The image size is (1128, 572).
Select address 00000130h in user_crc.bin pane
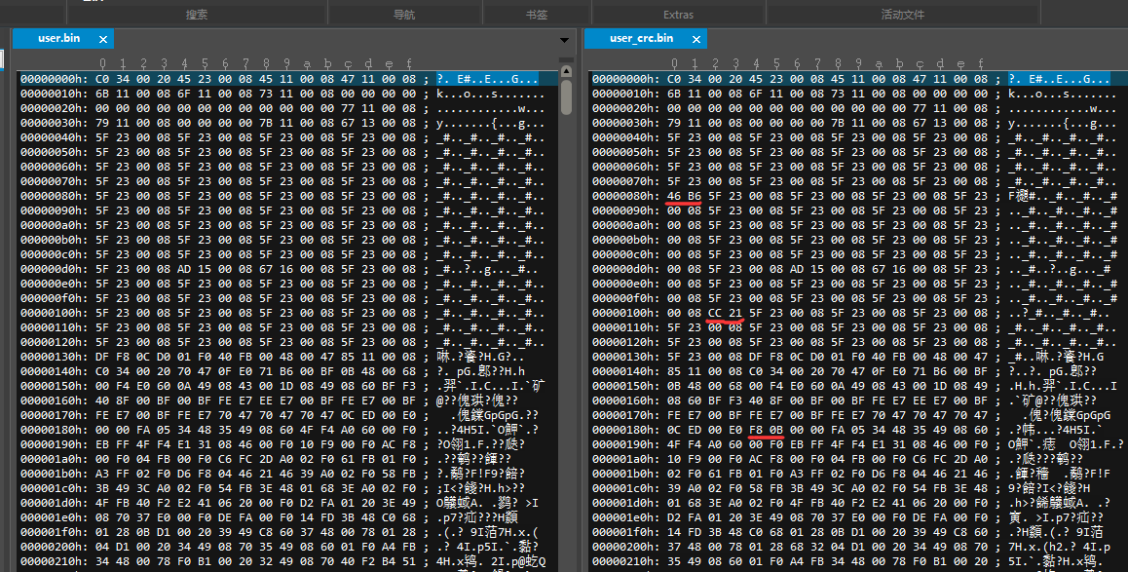(x=626, y=356)
